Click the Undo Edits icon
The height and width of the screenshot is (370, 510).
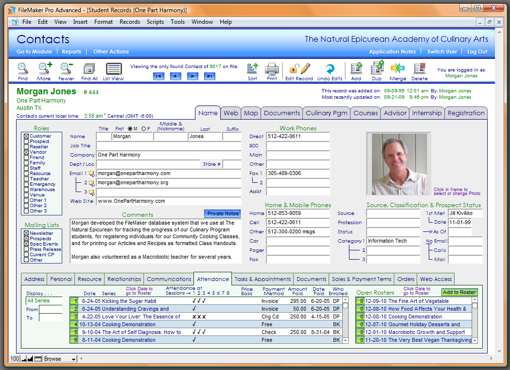(330, 69)
